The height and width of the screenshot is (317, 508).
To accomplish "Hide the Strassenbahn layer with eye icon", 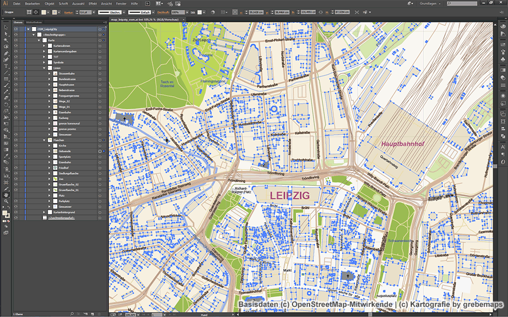I will point(15,73).
